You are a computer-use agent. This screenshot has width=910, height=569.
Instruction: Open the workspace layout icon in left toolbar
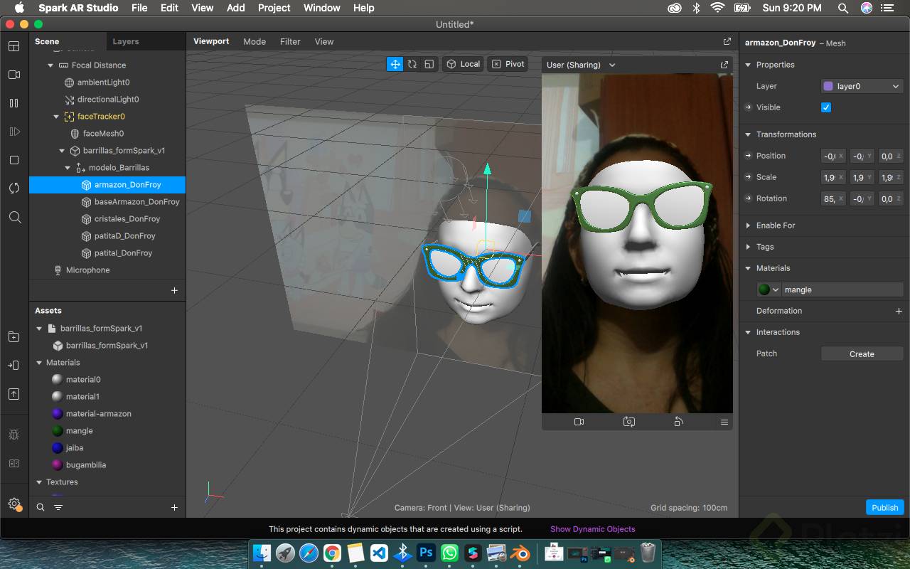(x=14, y=46)
